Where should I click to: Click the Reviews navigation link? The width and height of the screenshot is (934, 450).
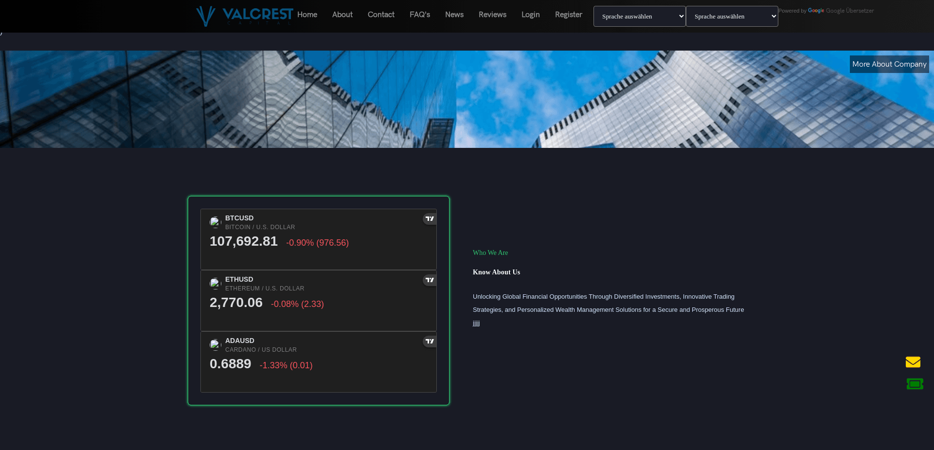[492, 15]
